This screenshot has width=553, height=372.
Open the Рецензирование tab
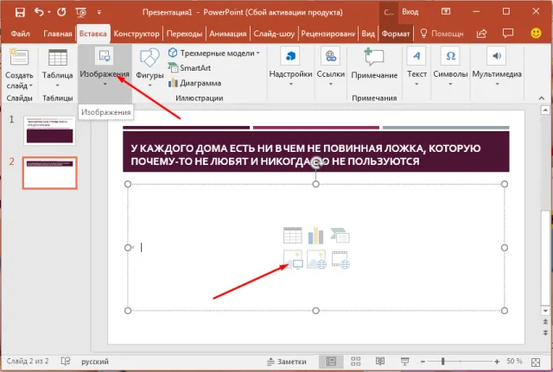[328, 34]
